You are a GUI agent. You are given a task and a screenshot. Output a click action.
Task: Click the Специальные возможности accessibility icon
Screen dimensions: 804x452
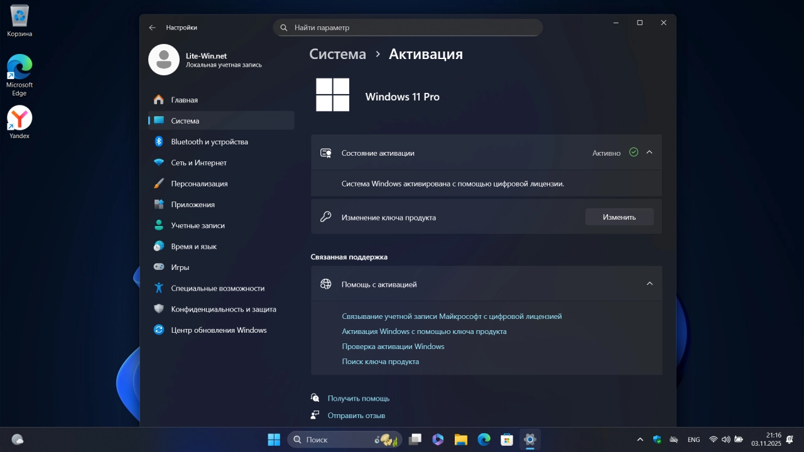159,288
